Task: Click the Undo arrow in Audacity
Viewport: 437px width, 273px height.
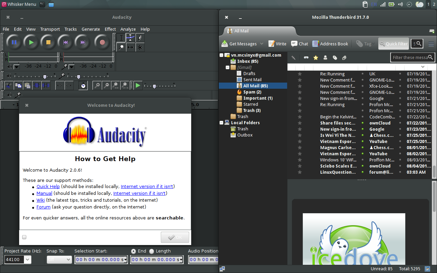Action: [x=59, y=85]
